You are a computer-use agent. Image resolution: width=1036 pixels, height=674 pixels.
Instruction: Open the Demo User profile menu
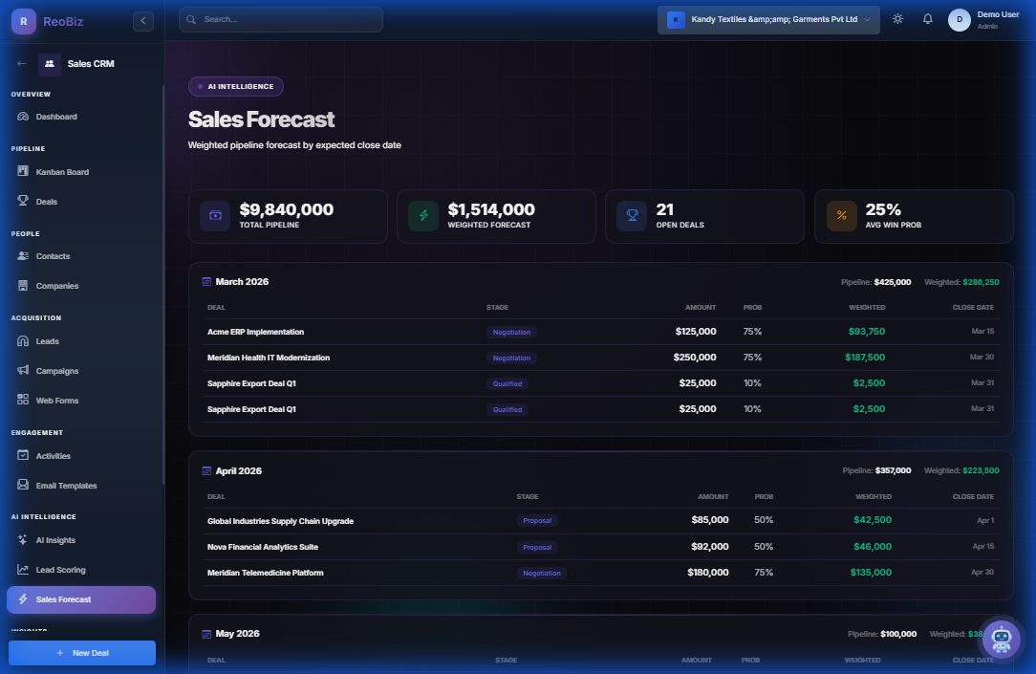(984, 19)
